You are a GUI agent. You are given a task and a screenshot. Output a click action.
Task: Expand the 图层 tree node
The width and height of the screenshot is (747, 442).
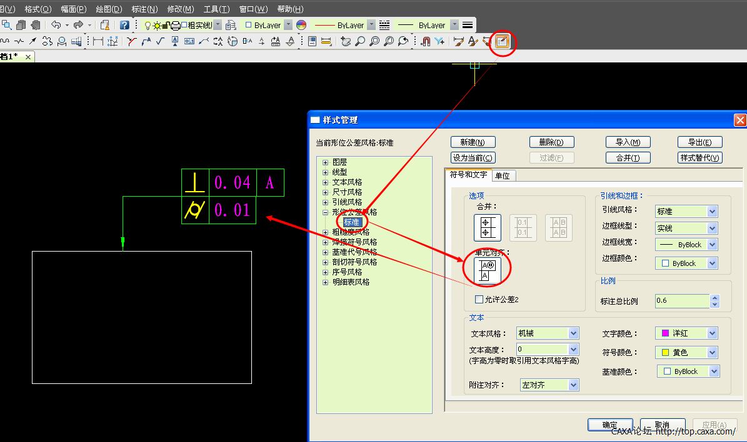pos(326,162)
